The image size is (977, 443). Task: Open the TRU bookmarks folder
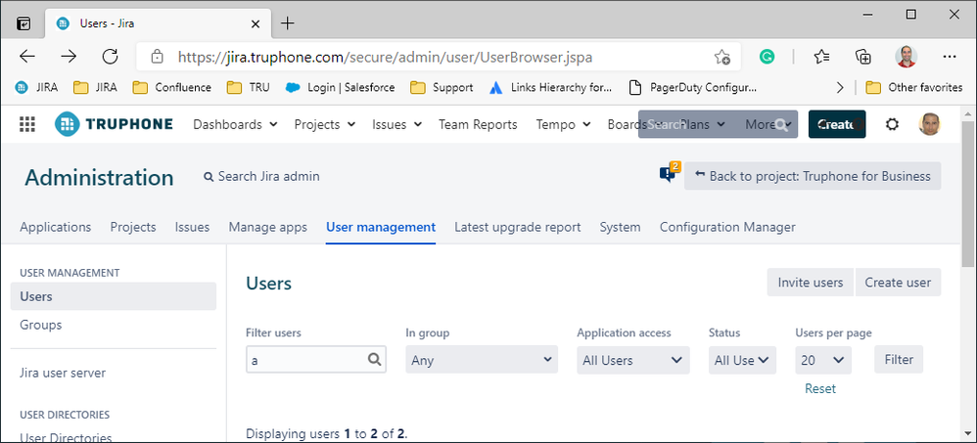pos(248,87)
